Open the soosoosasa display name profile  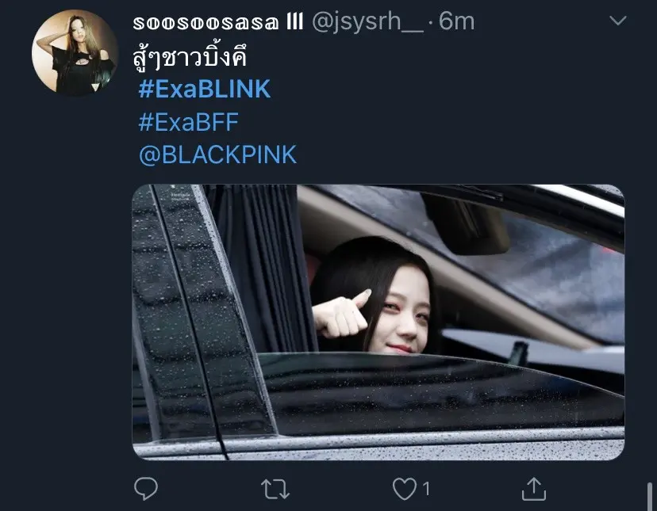[x=218, y=22]
